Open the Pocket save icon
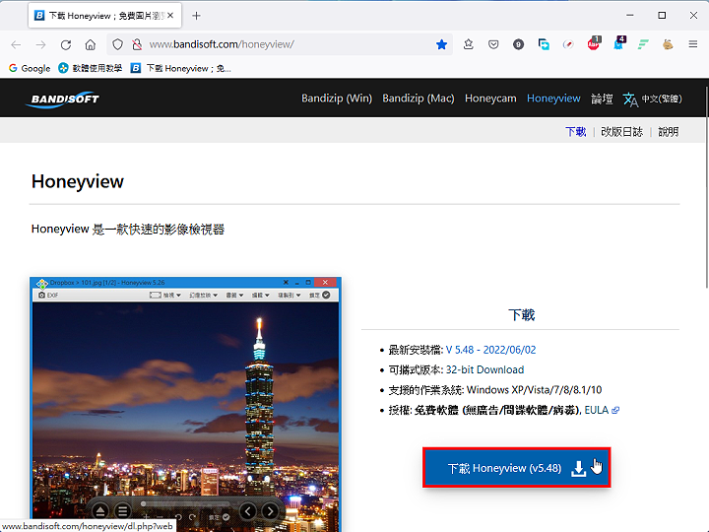The image size is (709, 532). pos(493,44)
